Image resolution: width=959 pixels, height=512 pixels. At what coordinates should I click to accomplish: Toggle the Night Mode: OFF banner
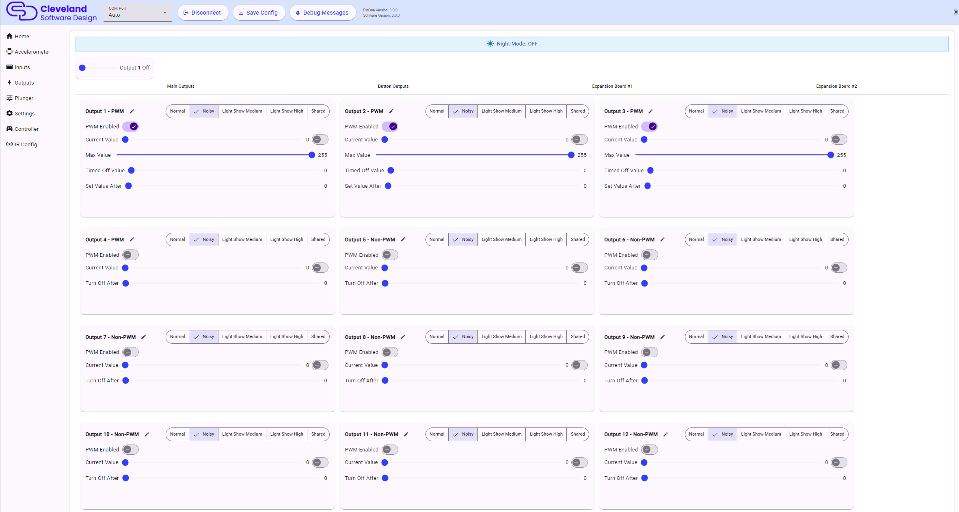pos(512,43)
